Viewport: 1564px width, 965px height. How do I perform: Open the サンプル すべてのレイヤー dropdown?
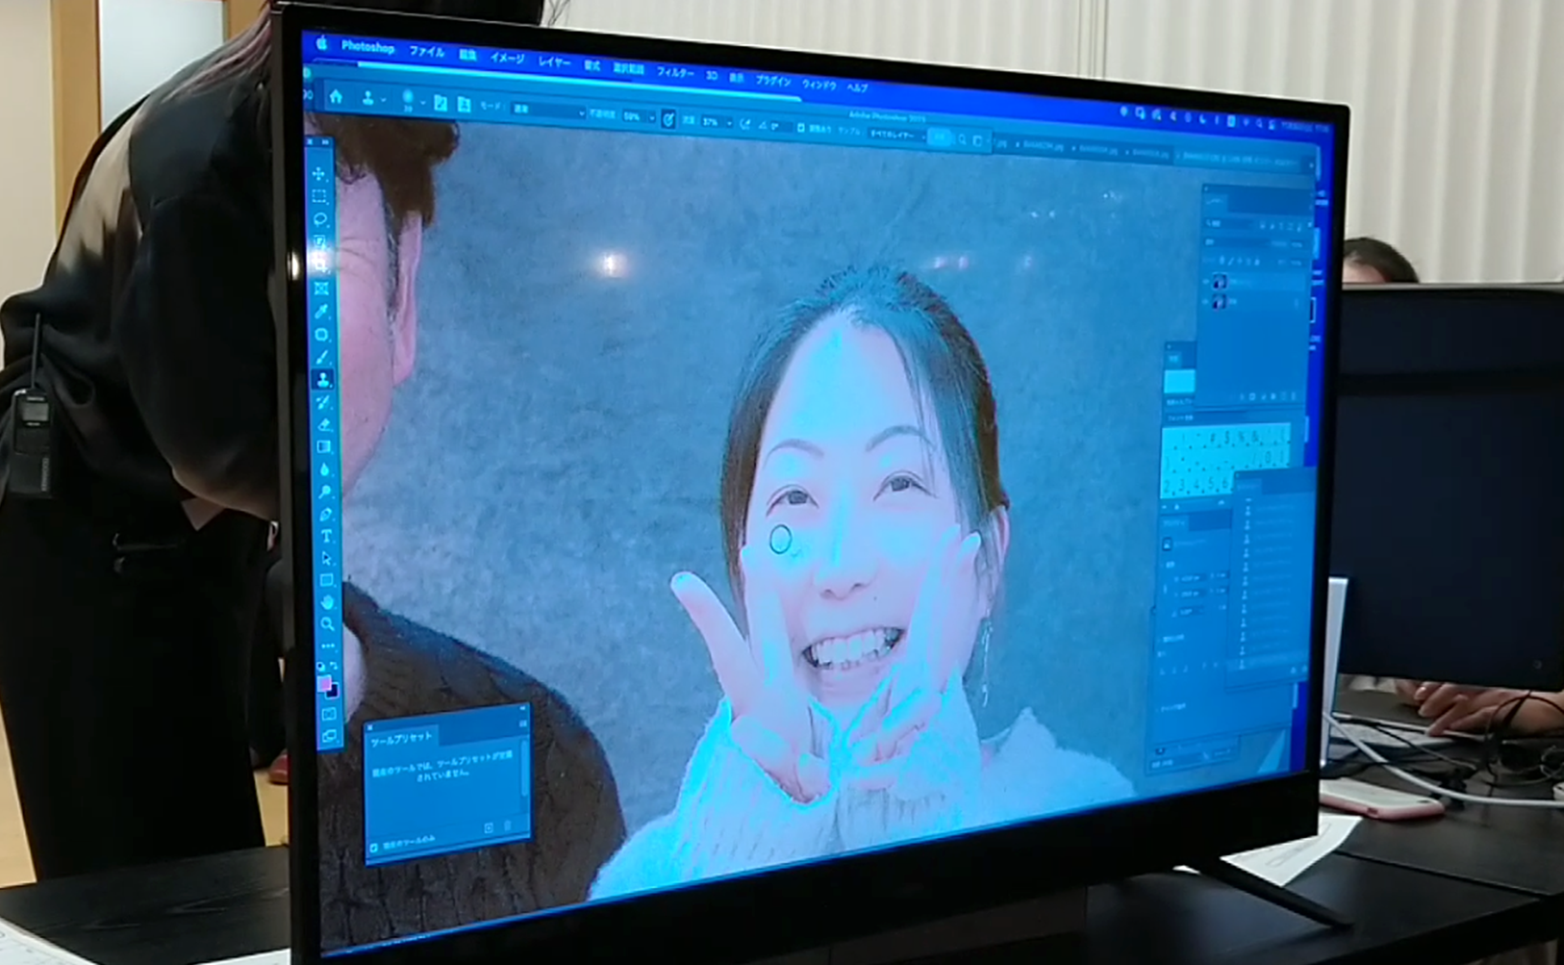tap(897, 135)
